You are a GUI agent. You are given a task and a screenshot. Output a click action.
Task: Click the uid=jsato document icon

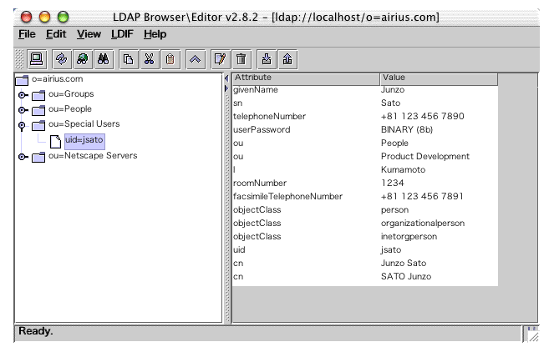pyautogui.click(x=55, y=142)
